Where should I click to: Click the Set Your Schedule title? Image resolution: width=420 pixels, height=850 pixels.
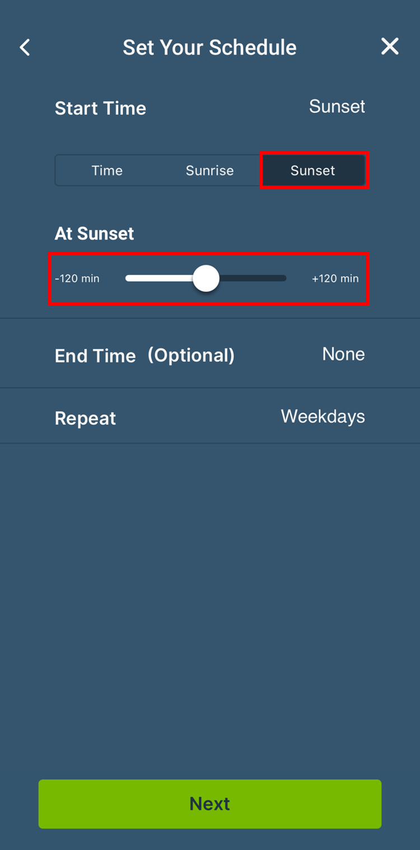point(209,48)
